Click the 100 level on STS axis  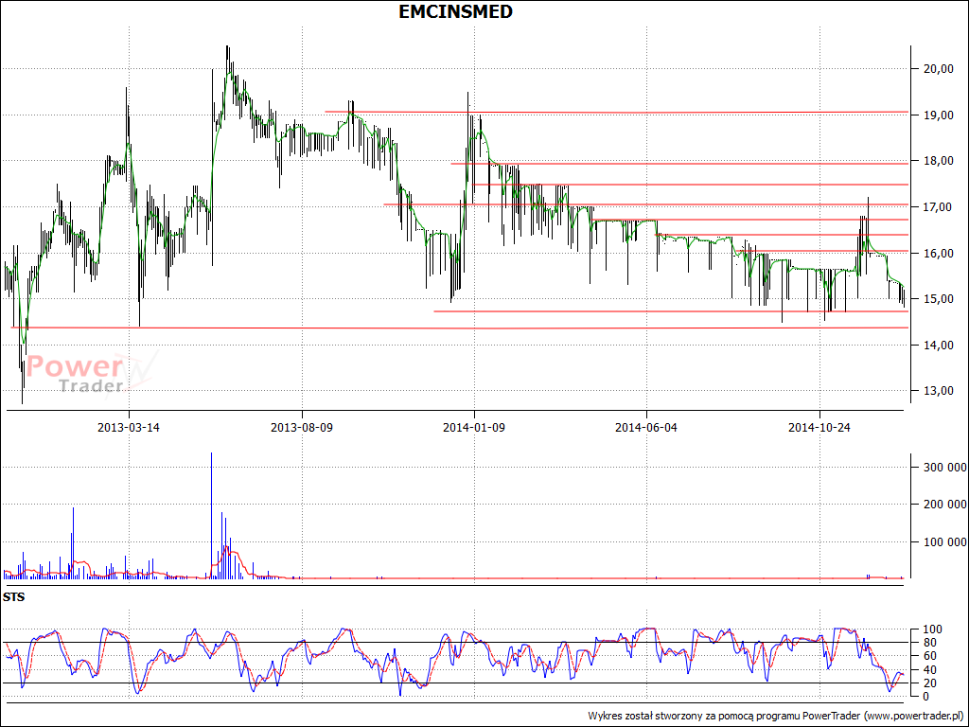931,629
